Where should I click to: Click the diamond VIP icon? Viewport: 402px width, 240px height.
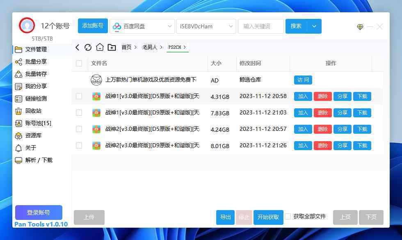tap(360, 27)
